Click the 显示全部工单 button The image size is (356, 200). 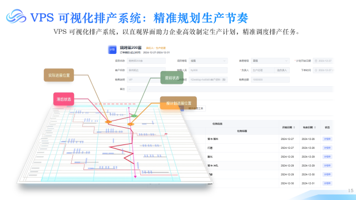coord(195,108)
